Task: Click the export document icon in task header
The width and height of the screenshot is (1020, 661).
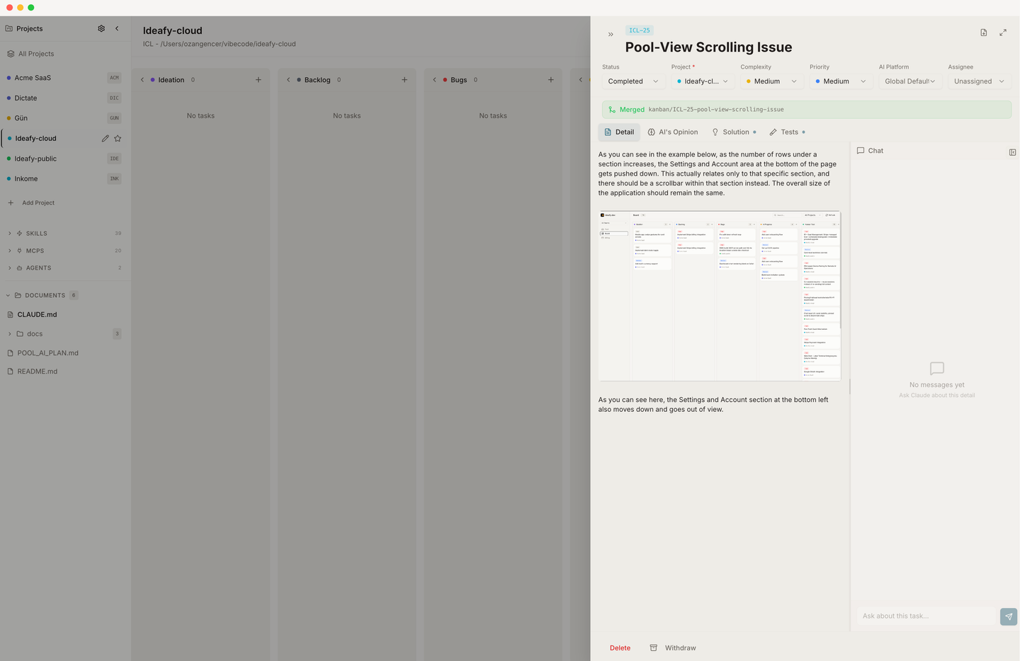Action: pos(984,33)
